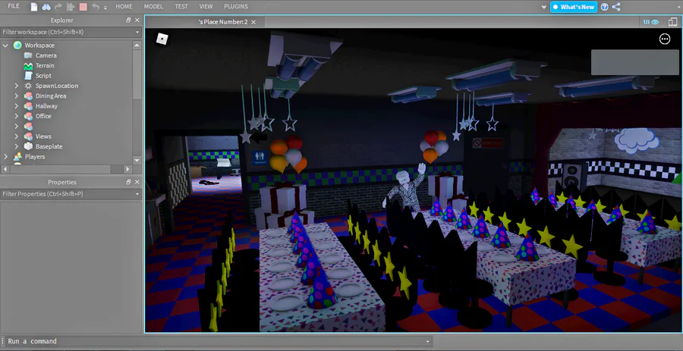This screenshot has height=351, width=683.
Task: Close the Explorer panel
Action: tap(137, 20)
